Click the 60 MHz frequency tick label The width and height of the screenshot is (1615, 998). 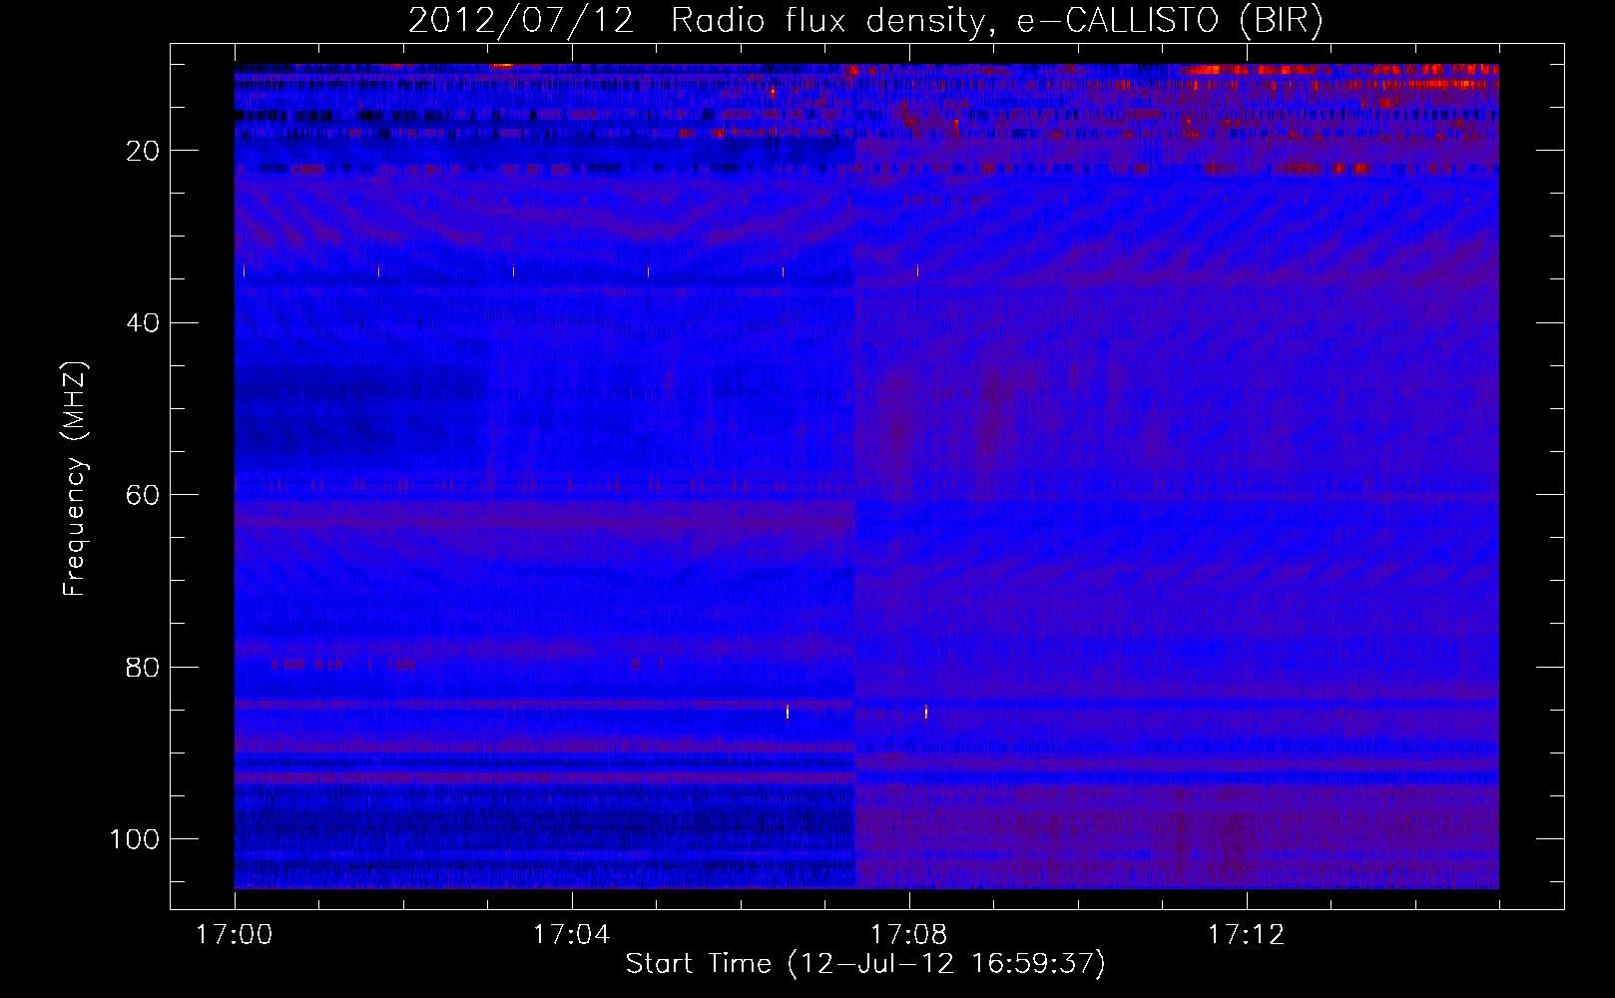click(144, 495)
